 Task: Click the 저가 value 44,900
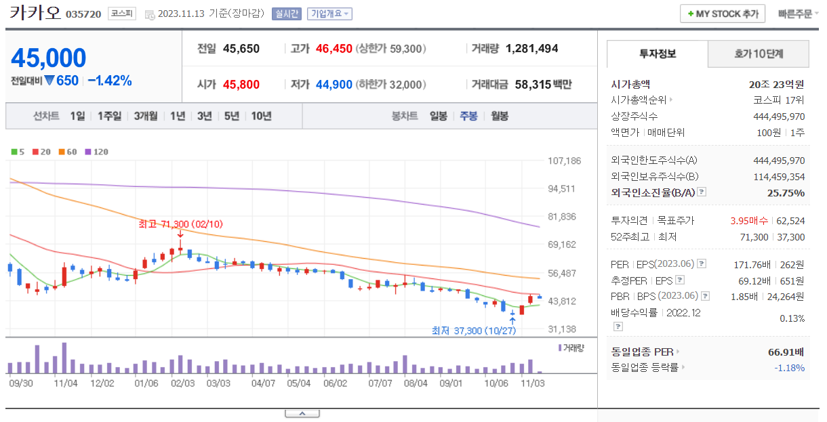click(x=334, y=85)
